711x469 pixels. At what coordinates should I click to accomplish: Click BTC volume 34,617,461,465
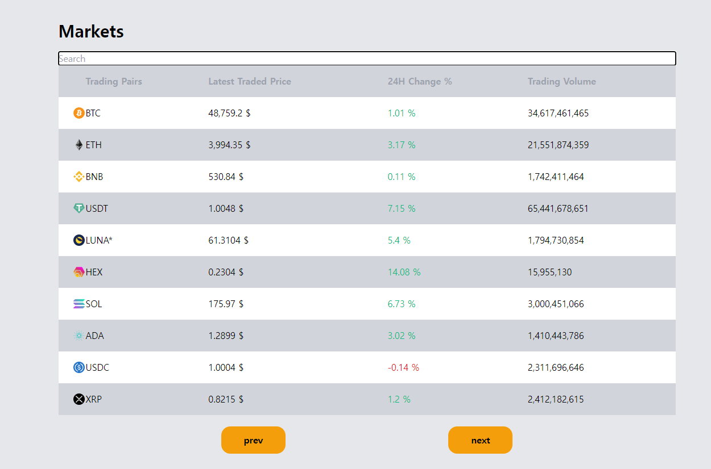558,113
